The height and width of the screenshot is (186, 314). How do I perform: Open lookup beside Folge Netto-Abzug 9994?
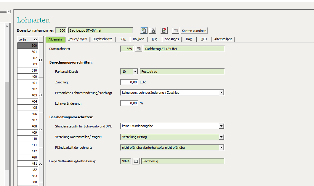[136, 161]
